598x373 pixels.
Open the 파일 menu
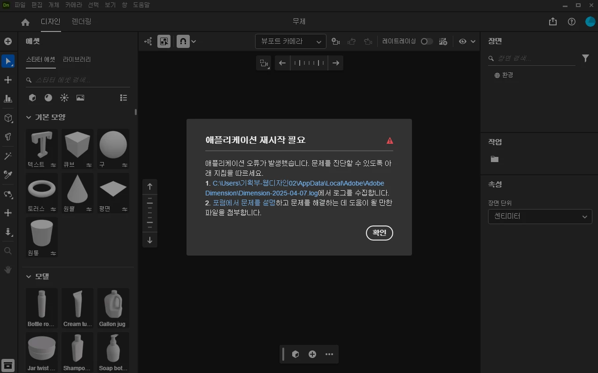[20, 5]
